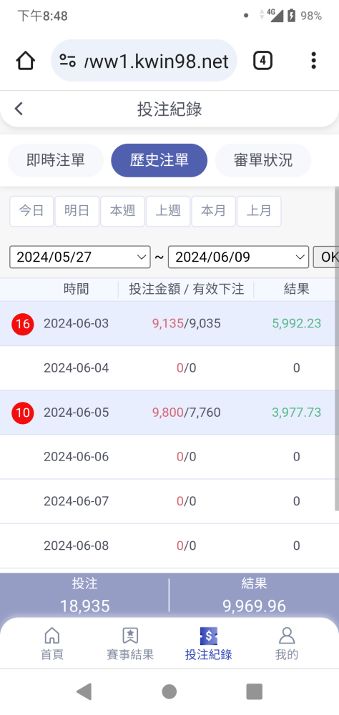Viewport: 339px width, 715px height.
Task: Confirm date range with OK button
Action: pyautogui.click(x=325, y=257)
